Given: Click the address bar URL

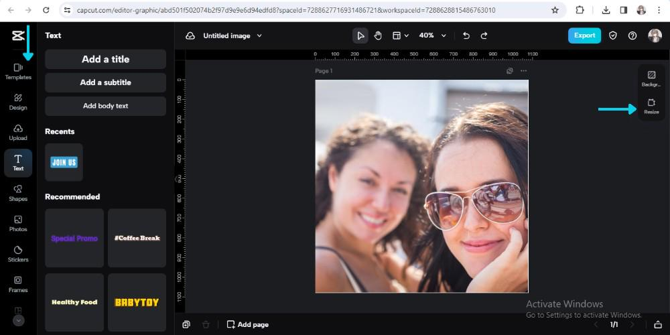Looking at the screenshot, I should click(286, 10).
